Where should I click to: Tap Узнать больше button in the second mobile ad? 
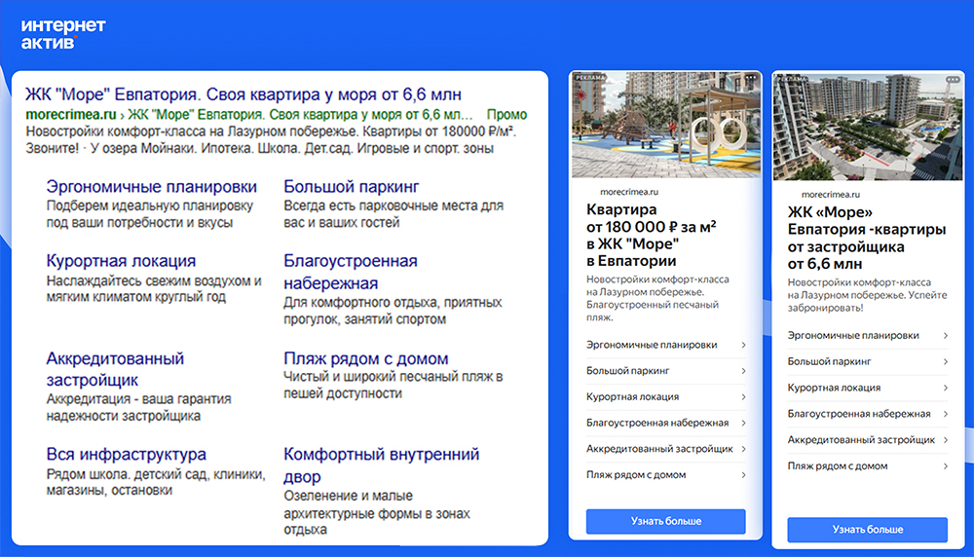868,530
